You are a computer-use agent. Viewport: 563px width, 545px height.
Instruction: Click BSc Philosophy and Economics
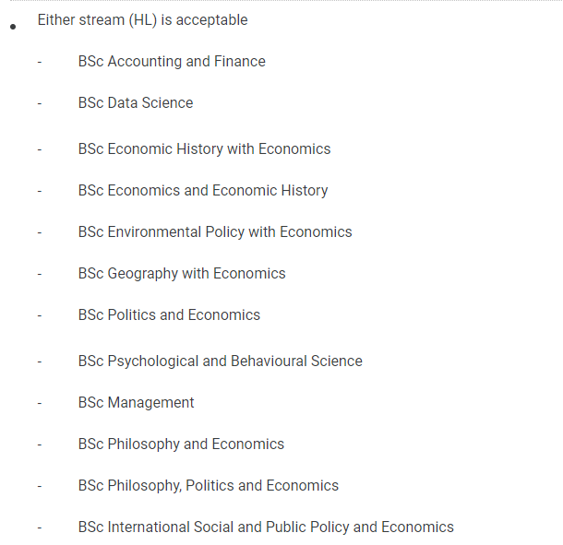(181, 444)
